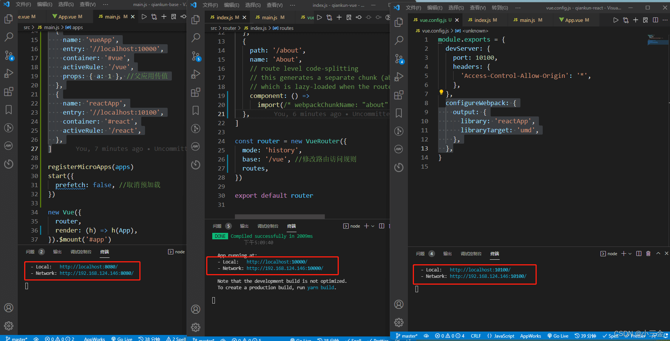
Task: Expand the new terminal dropdown in qiankun-react panel
Action: point(630,254)
